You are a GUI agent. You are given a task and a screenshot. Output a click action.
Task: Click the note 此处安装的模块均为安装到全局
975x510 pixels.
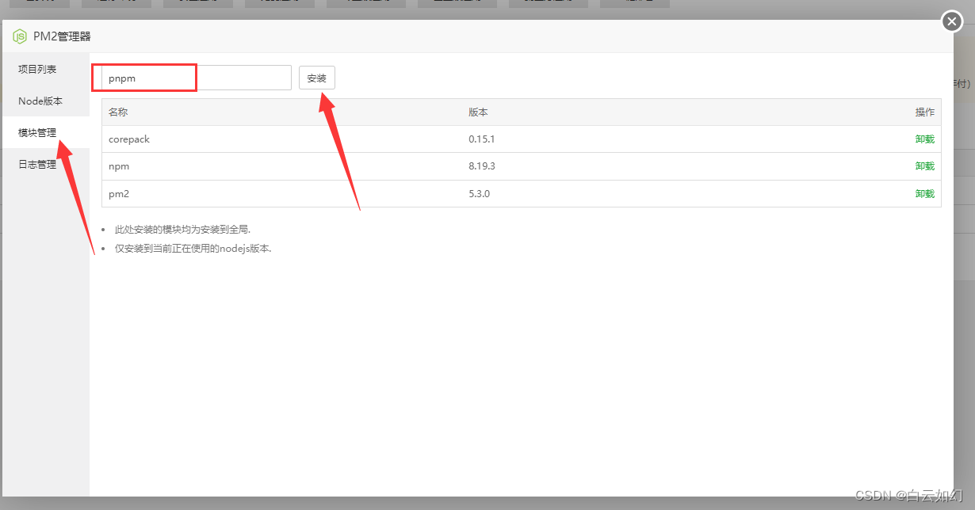click(183, 230)
